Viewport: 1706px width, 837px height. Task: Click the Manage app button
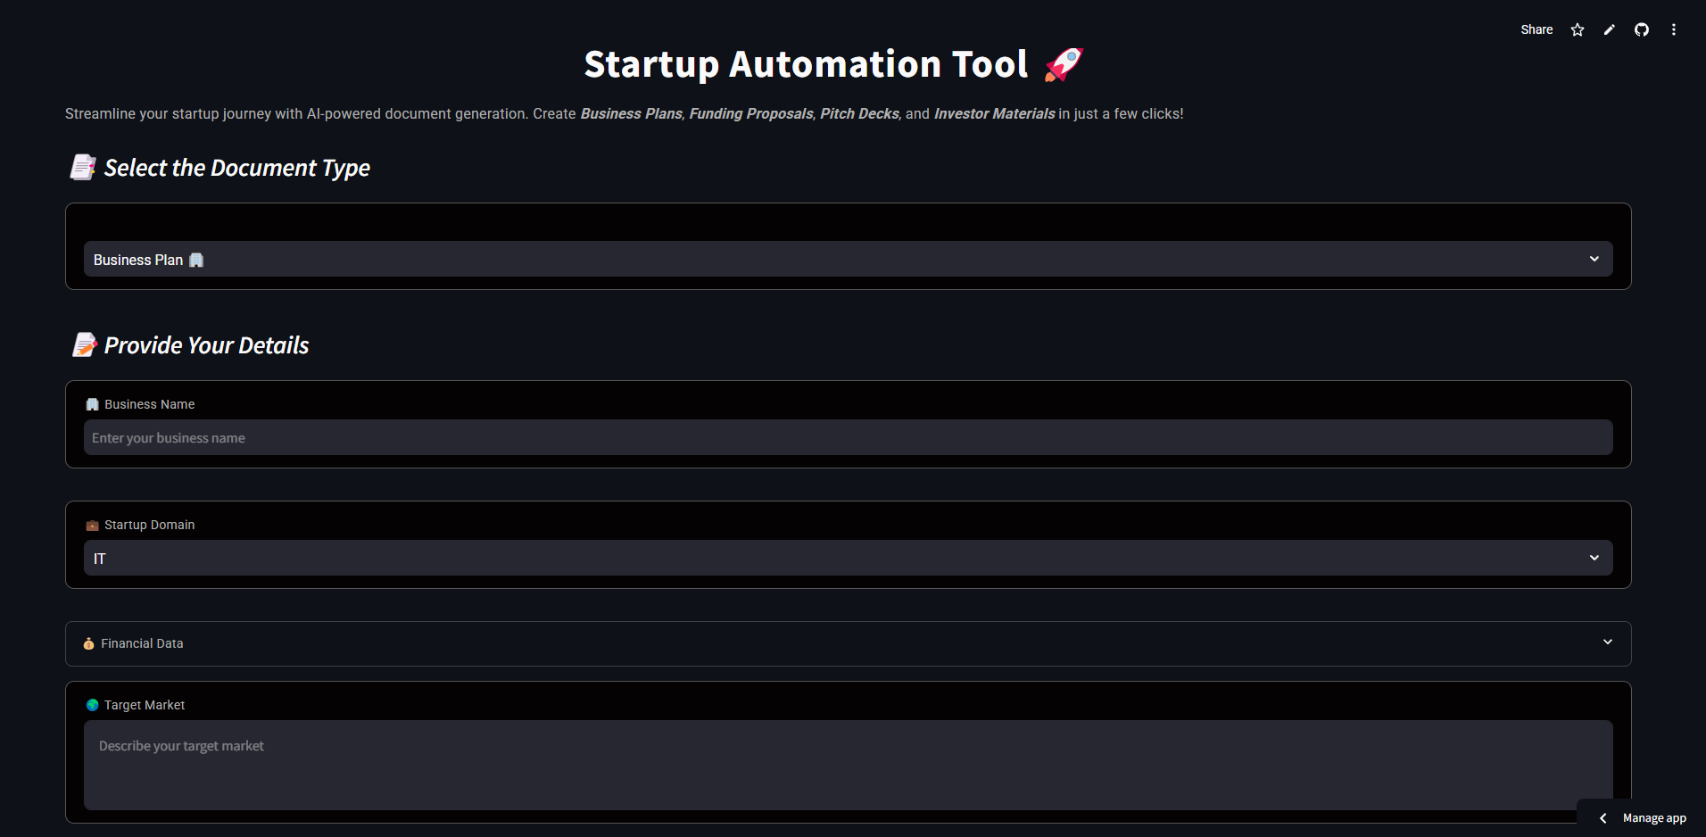[x=1653, y=818]
